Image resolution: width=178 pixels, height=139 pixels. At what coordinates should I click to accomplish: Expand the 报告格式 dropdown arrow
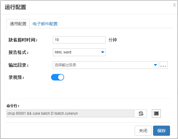click(102, 52)
